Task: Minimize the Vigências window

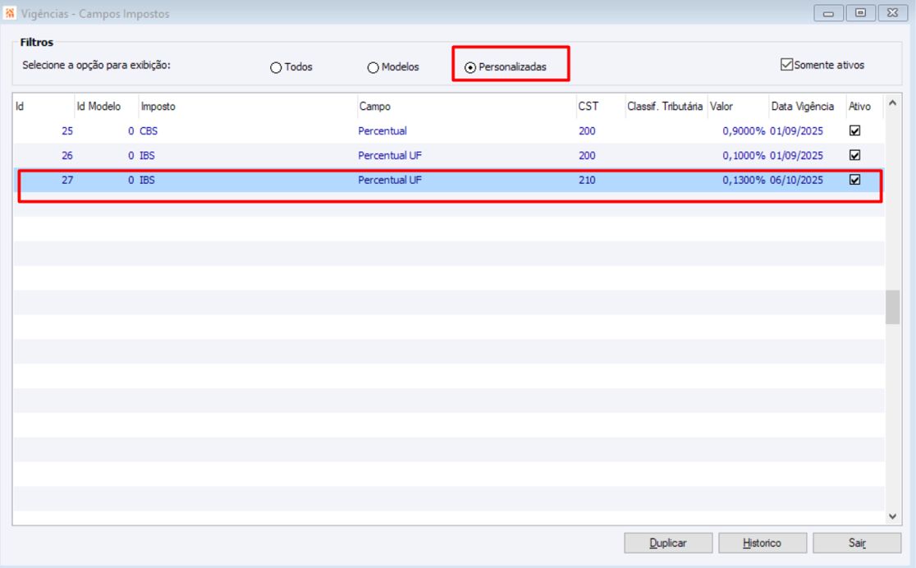Action: click(828, 13)
